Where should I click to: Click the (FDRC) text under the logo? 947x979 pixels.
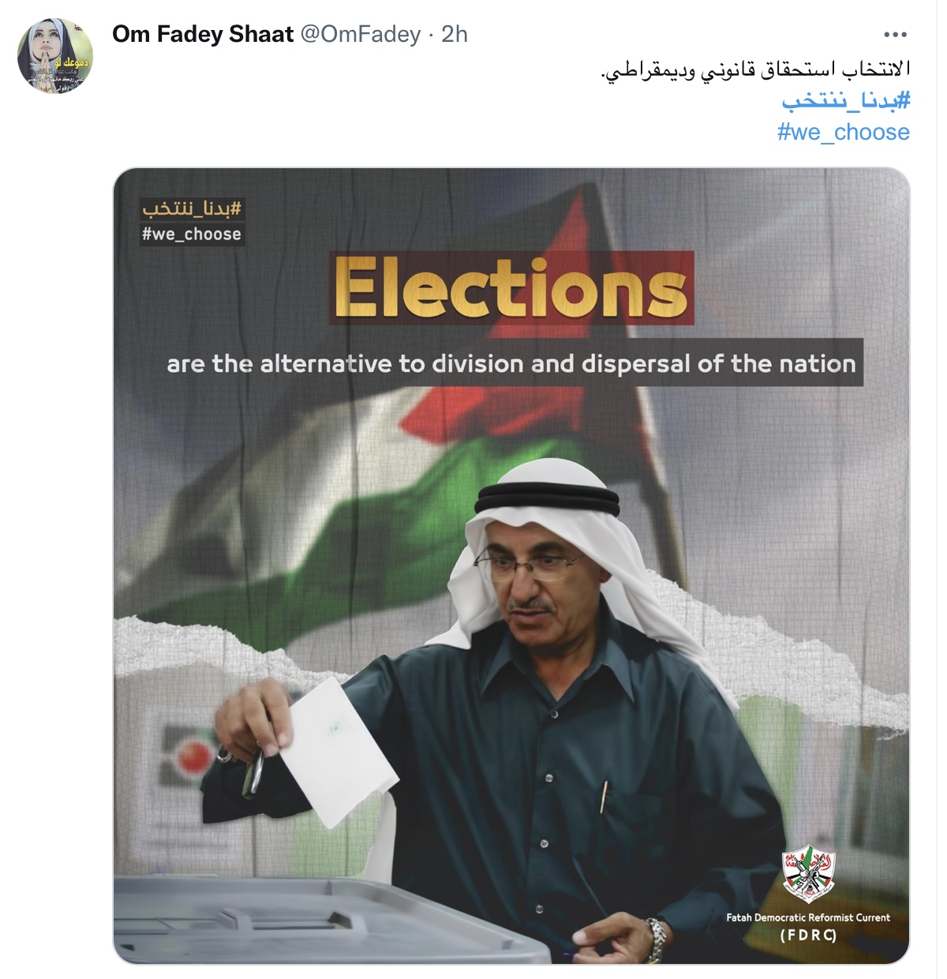[808, 936]
